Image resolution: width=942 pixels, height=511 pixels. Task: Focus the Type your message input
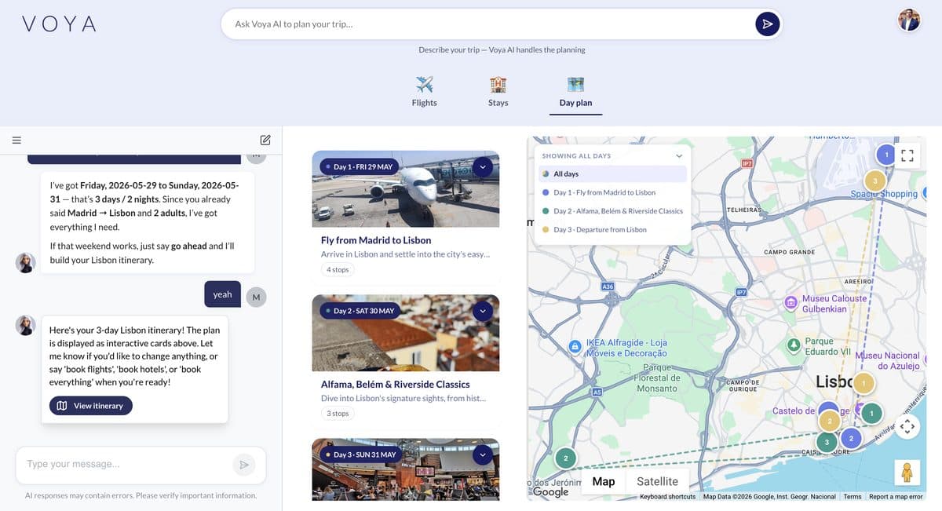point(126,464)
